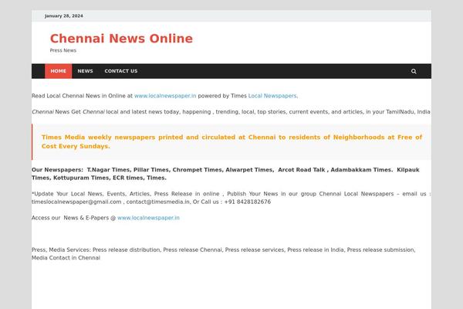Click the Press, Media Services paragraph
The image size is (463, 309).
224,253
